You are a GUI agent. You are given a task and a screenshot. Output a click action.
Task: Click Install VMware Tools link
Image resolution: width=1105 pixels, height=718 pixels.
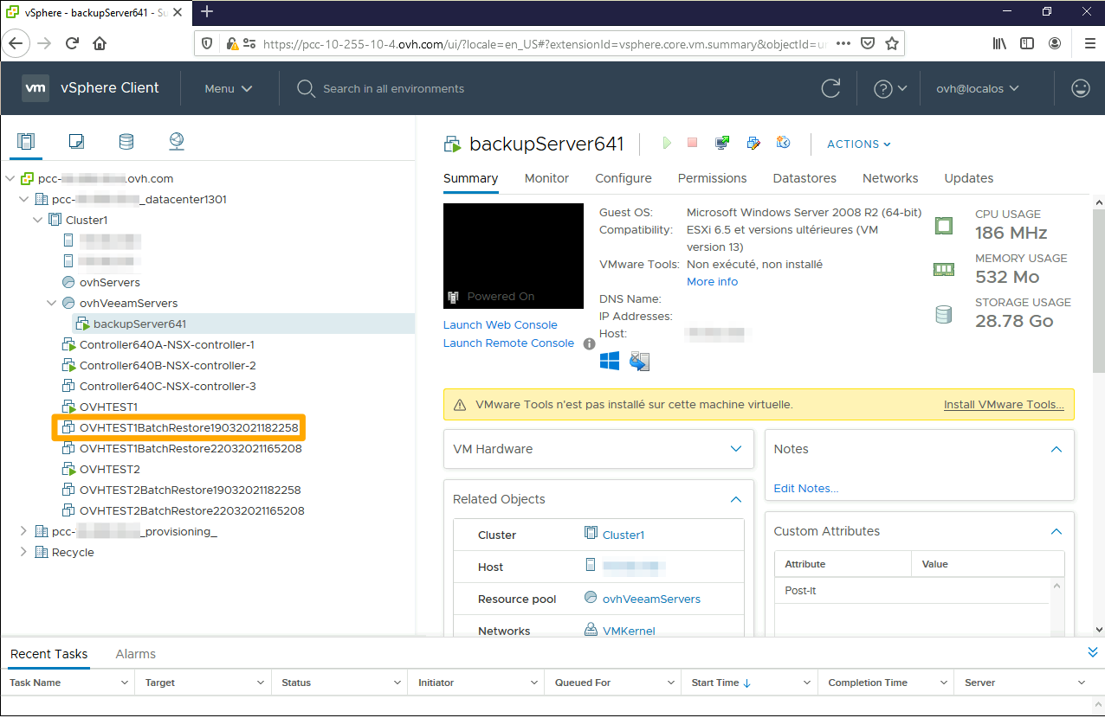pos(1003,404)
